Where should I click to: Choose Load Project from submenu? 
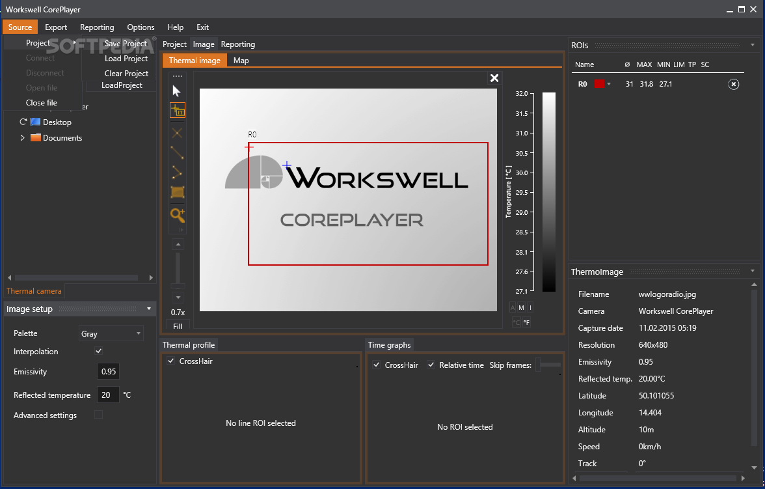pos(126,58)
